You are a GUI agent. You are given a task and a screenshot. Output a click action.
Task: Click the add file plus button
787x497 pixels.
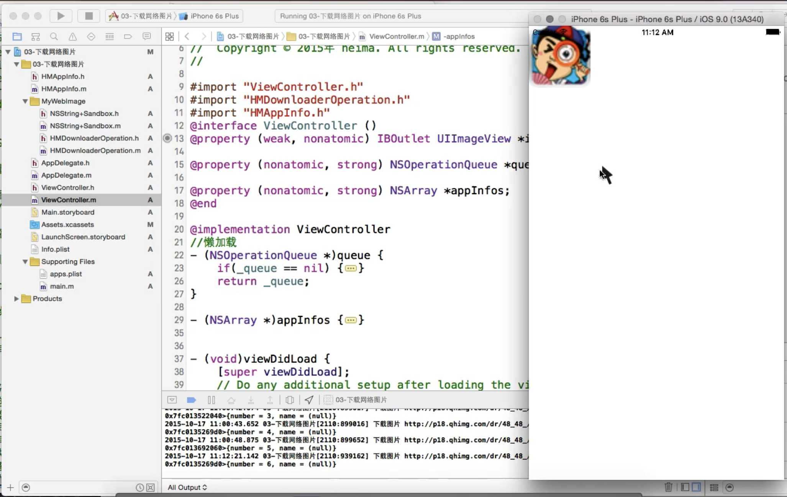10,487
